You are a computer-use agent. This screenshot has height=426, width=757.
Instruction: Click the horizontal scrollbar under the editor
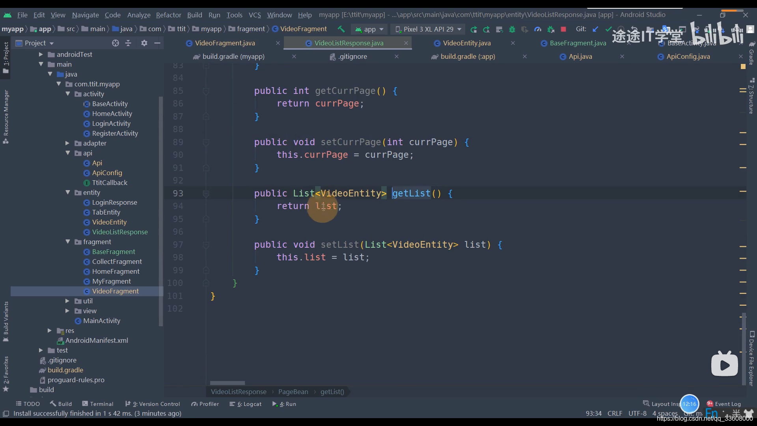pyautogui.click(x=227, y=383)
